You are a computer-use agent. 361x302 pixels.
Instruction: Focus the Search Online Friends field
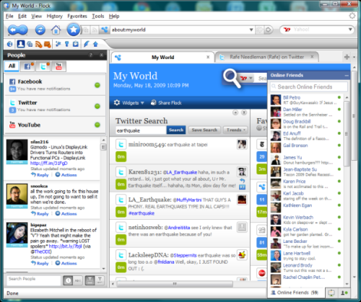coord(309,86)
